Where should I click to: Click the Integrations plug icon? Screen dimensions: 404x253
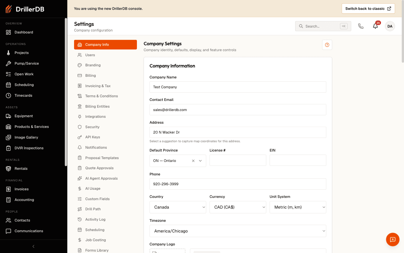(80, 117)
